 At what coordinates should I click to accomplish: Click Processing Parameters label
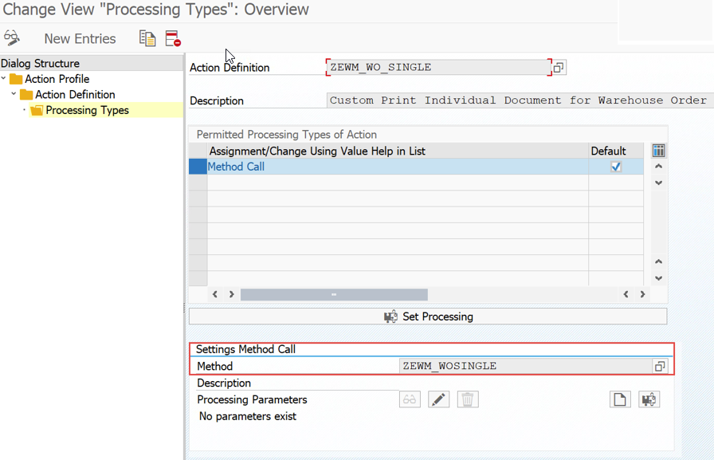tap(252, 399)
